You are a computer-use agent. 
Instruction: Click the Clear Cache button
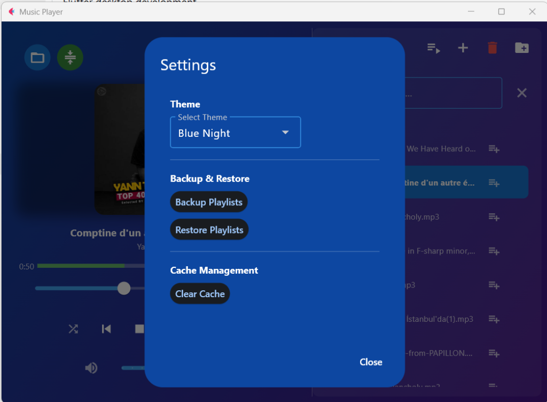(200, 294)
